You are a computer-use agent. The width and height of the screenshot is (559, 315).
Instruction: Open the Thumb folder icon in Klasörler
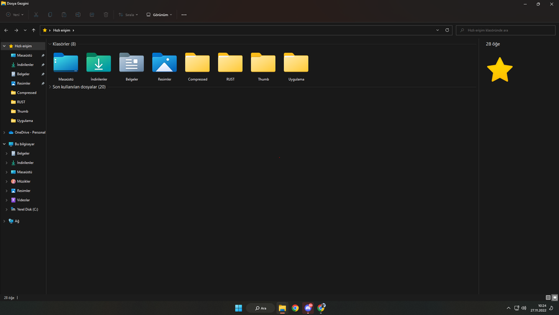click(x=263, y=63)
